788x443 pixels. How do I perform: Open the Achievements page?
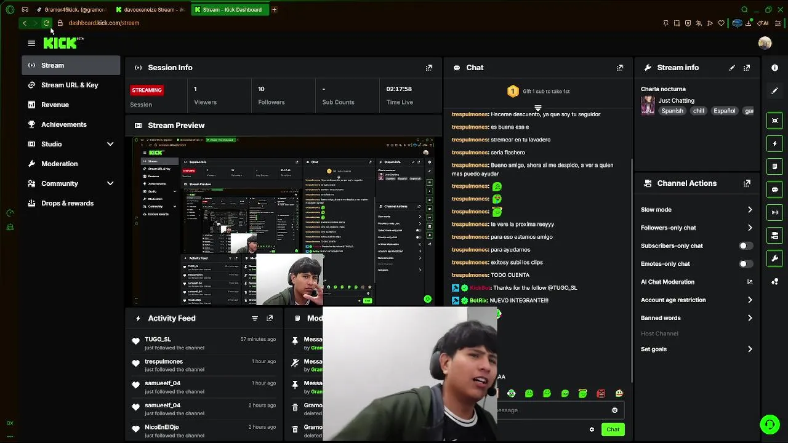coord(71,124)
